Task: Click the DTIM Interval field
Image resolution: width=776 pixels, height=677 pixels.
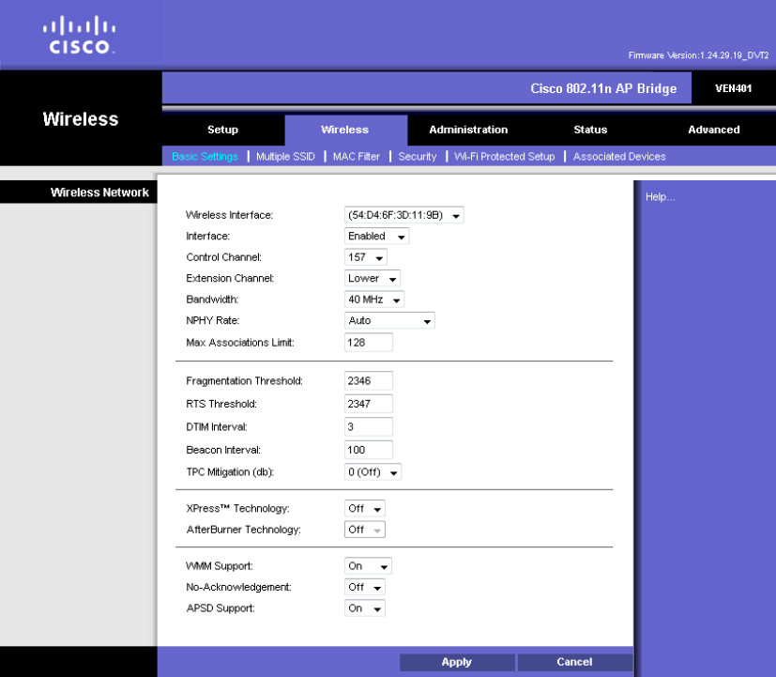Action: pyautogui.click(x=369, y=427)
